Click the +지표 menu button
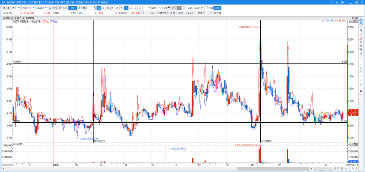The width and height of the screenshot is (365, 172). coord(189,13)
